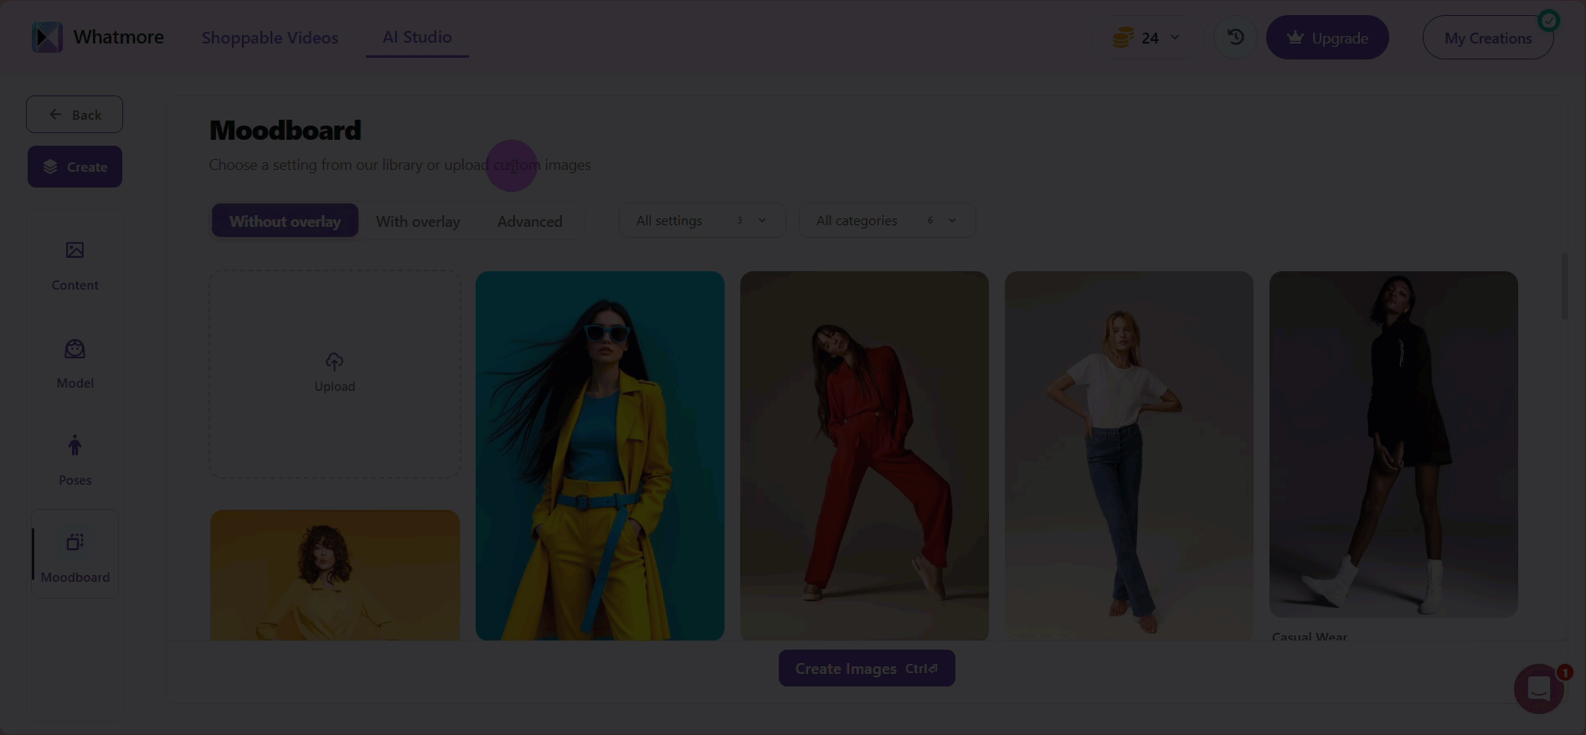The height and width of the screenshot is (735, 1586).
Task: Choose the yellow coat teal background image
Action: [600, 455]
